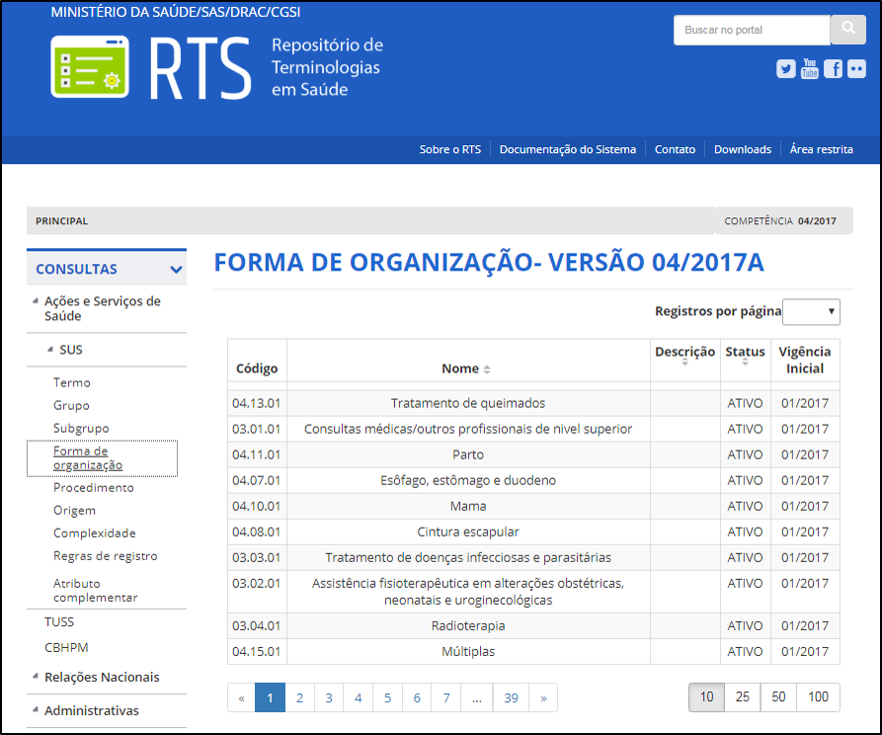Image resolution: width=882 pixels, height=735 pixels.
Task: Open the Twitter social icon
Action: [x=786, y=69]
